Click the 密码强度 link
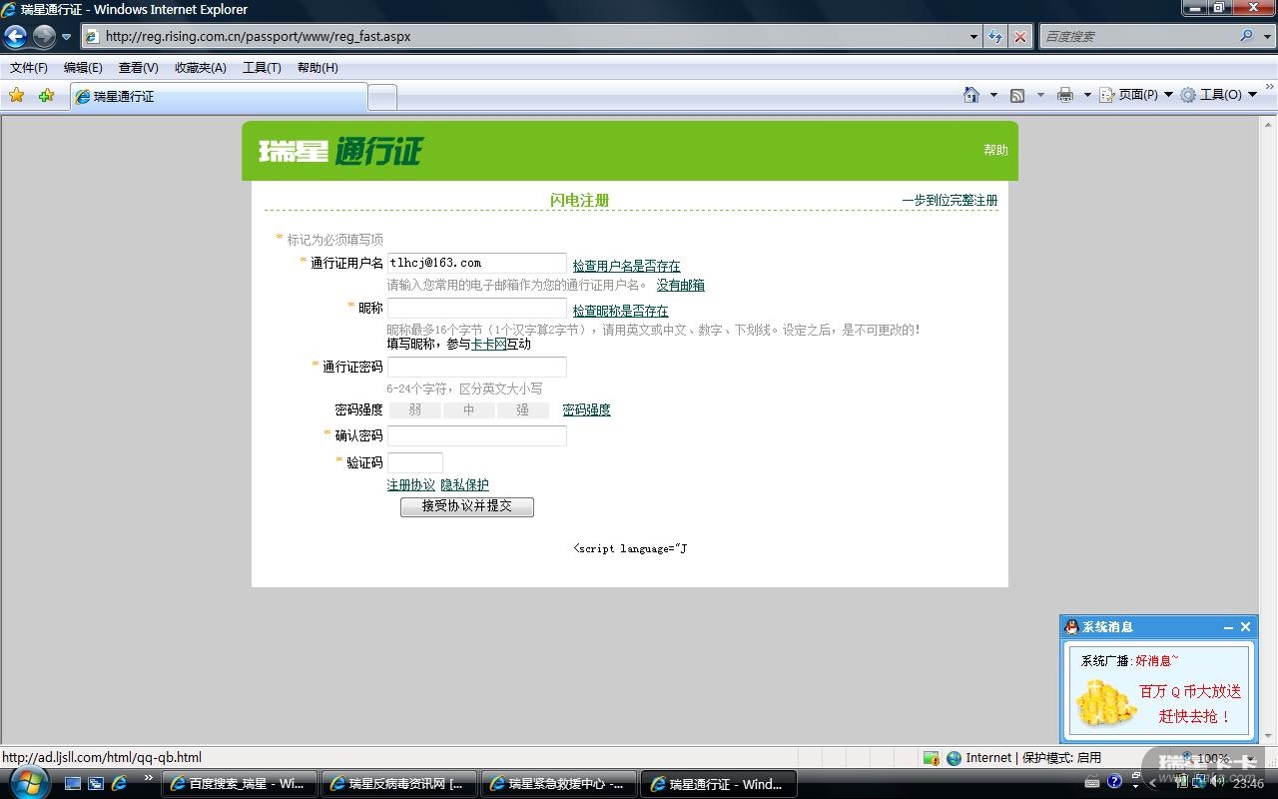This screenshot has height=799, width=1278. (586, 409)
